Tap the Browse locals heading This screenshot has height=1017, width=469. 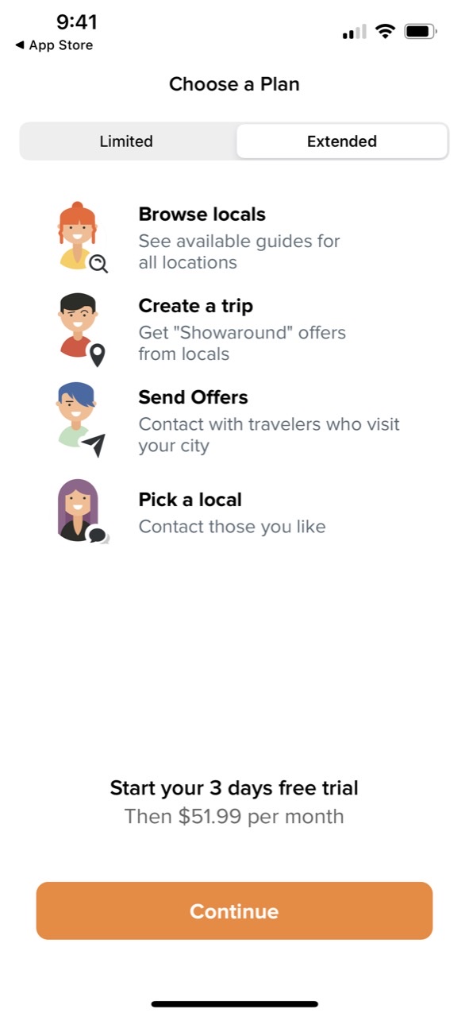tap(202, 215)
